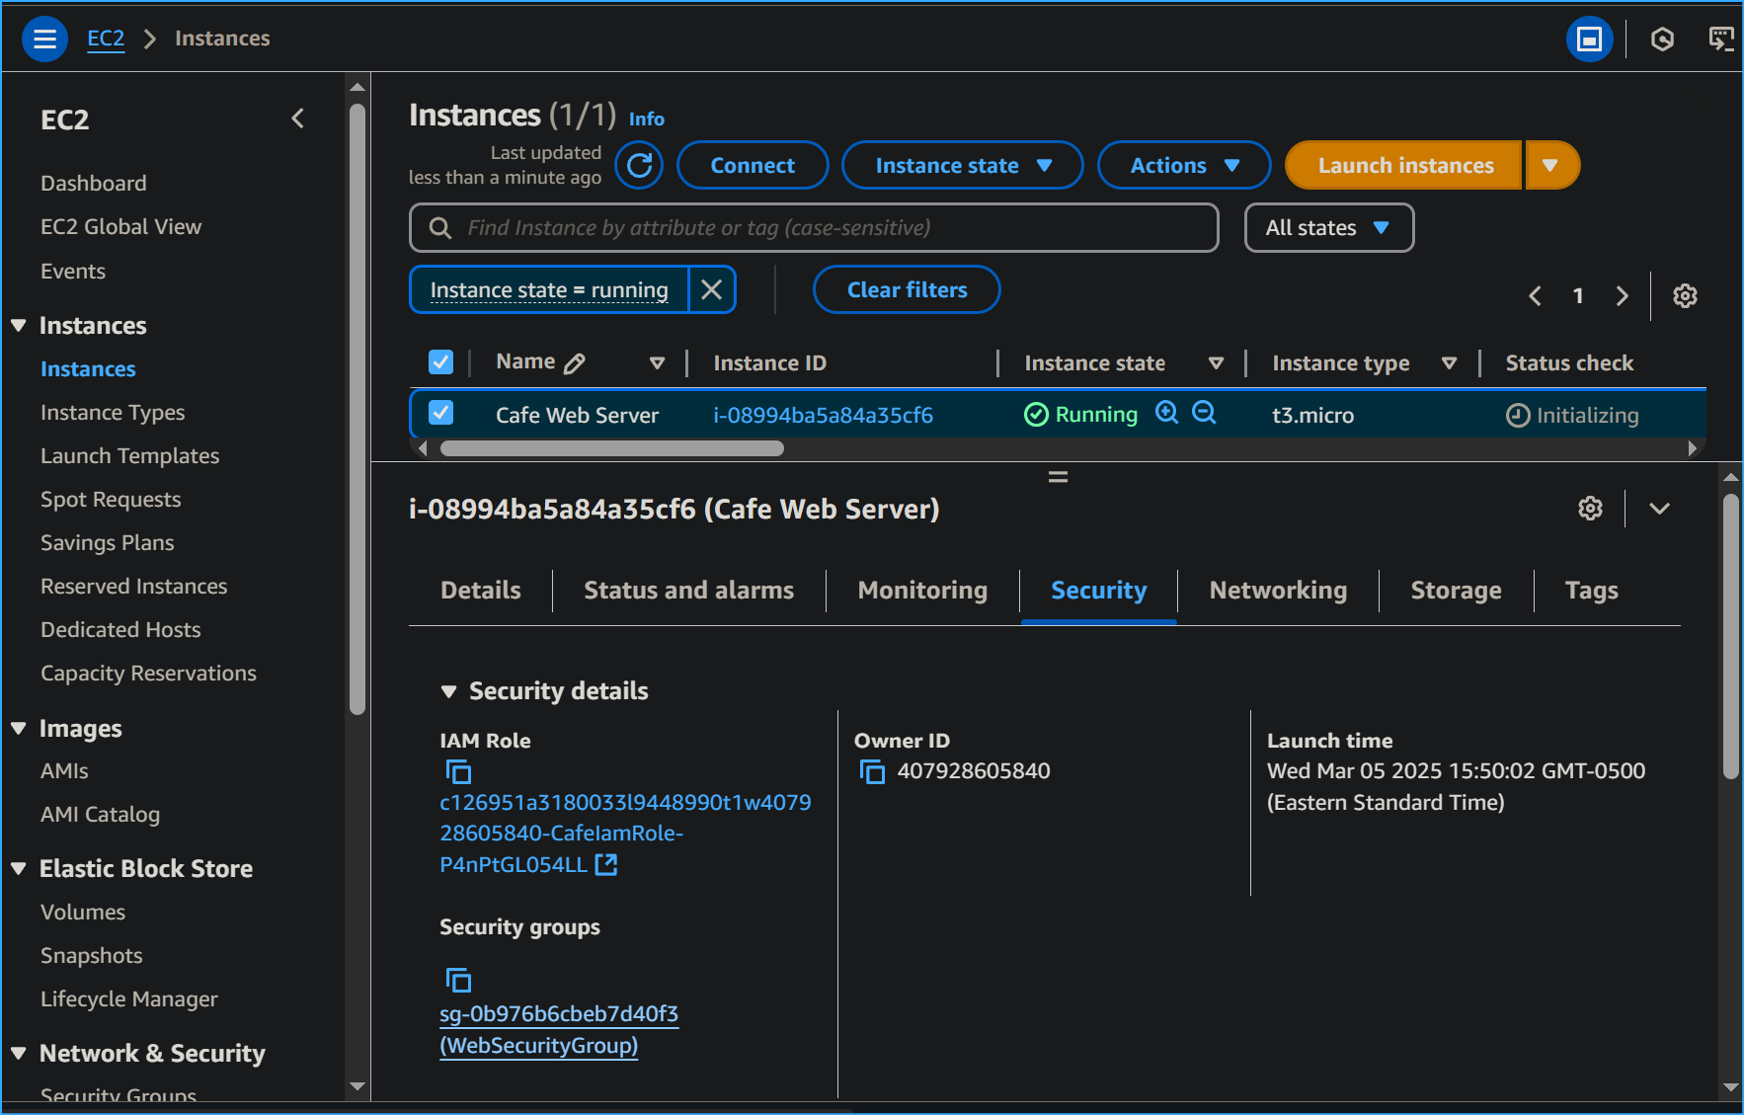The image size is (1744, 1115).
Task: Edit the Name column with pencil icon
Action: (581, 360)
